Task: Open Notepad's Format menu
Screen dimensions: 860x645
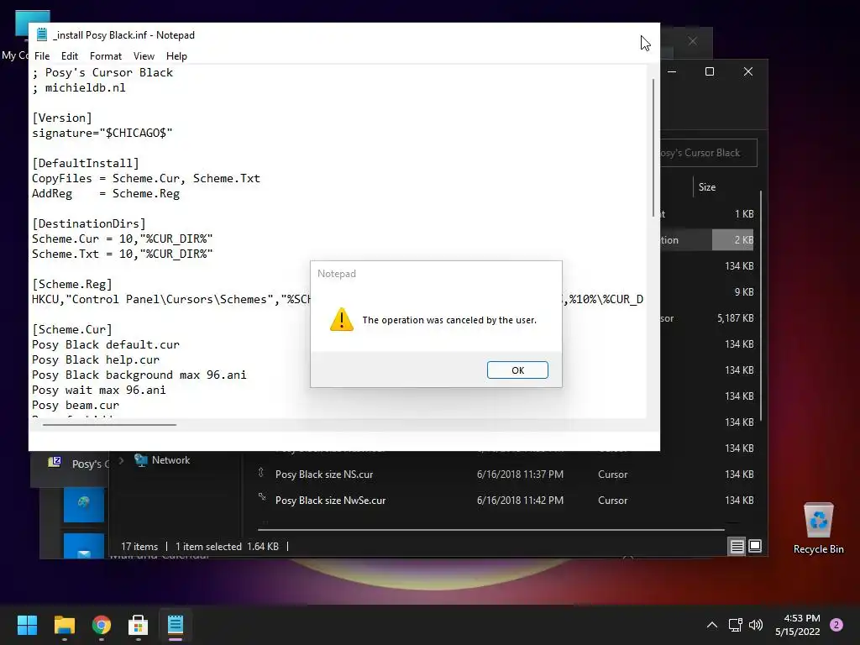Action: pyautogui.click(x=105, y=56)
